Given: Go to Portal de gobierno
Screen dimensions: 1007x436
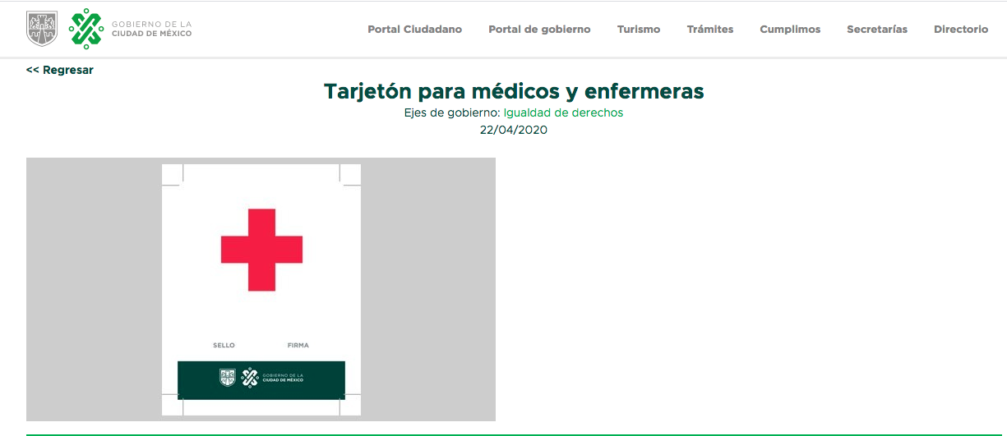Looking at the screenshot, I should 539,30.
